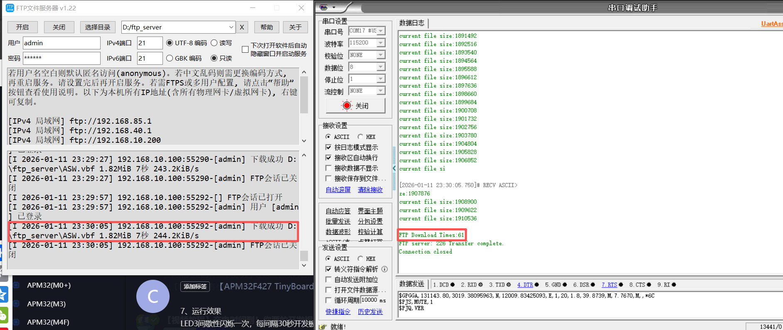The width and height of the screenshot is (783, 330).
Task: Click info icon beside 转义符指令解析
Action: coord(384,269)
